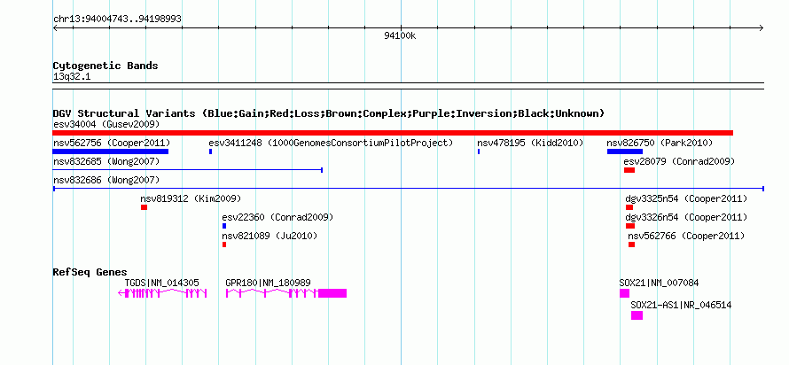Viewport: 789px width, 365px height.
Task: Open the nsv562756 (Cooper2011) label
Action: tap(112, 143)
